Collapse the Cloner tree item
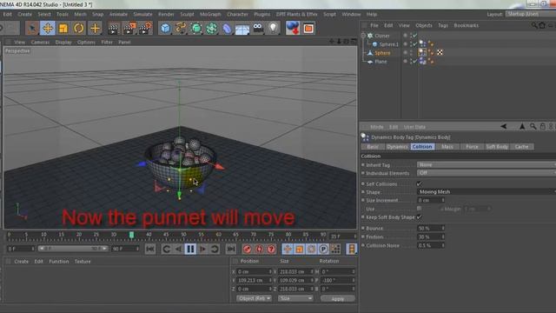Image resolution: width=556 pixels, height=313 pixels. pyautogui.click(x=363, y=36)
